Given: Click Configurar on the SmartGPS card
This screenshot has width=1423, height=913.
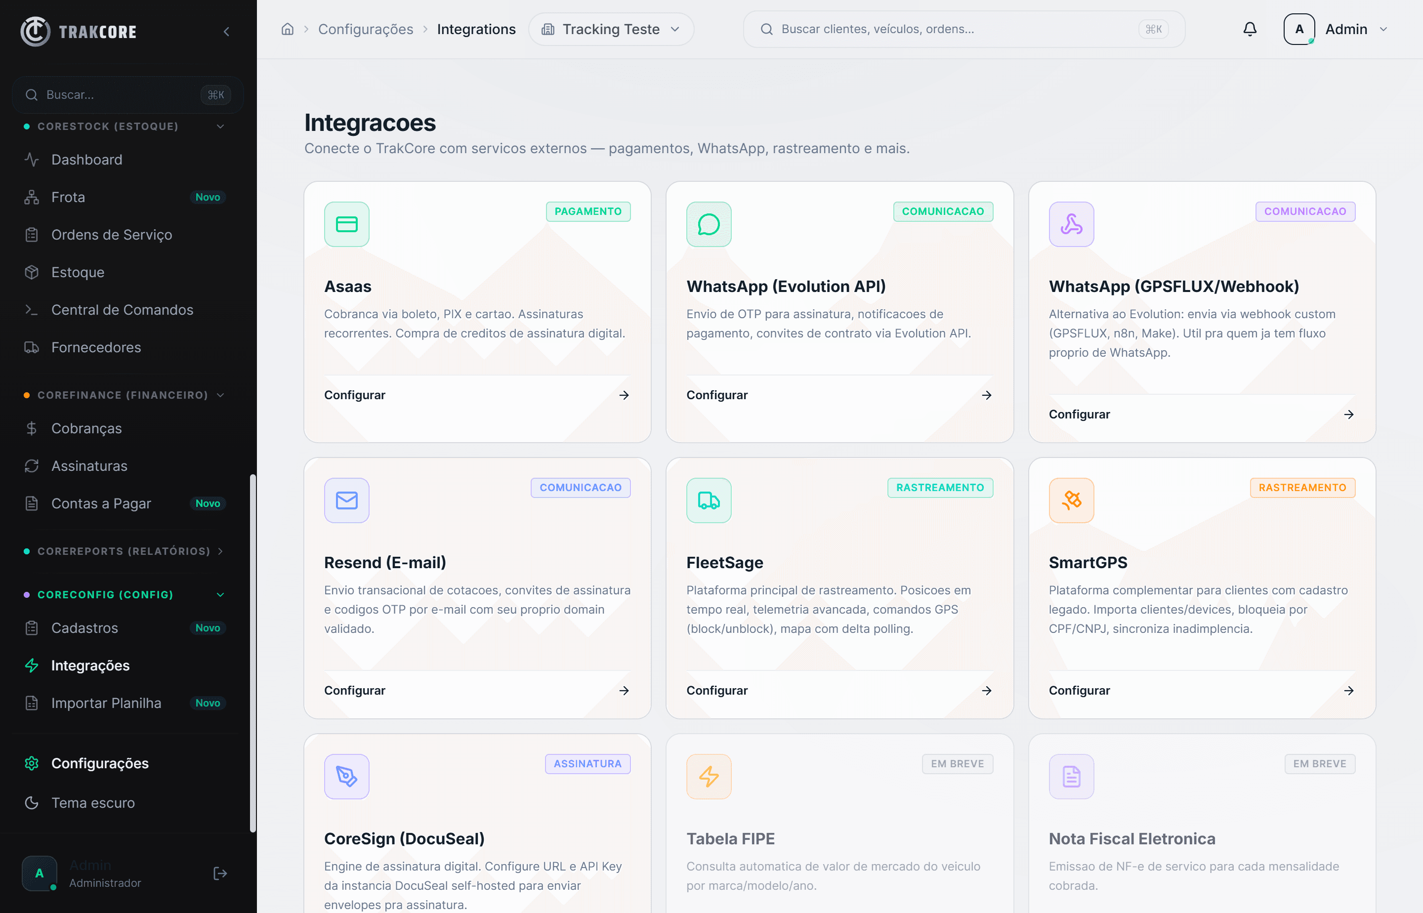Looking at the screenshot, I should 1079,691.
